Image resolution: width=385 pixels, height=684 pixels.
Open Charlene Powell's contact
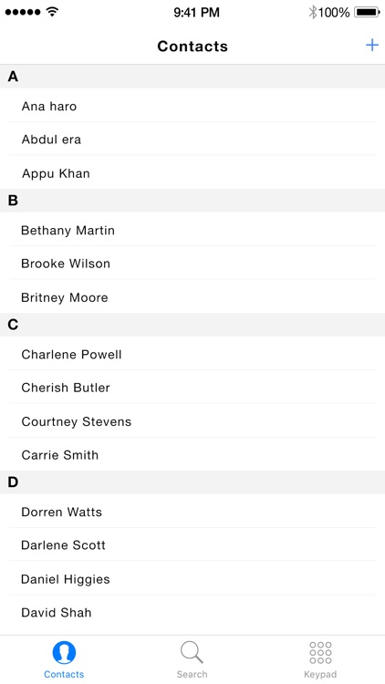(x=192, y=354)
